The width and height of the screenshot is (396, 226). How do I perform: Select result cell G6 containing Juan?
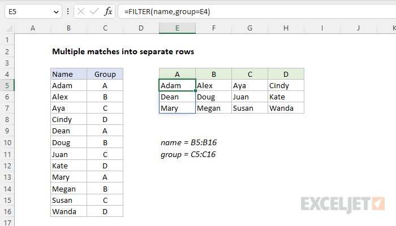coord(250,97)
